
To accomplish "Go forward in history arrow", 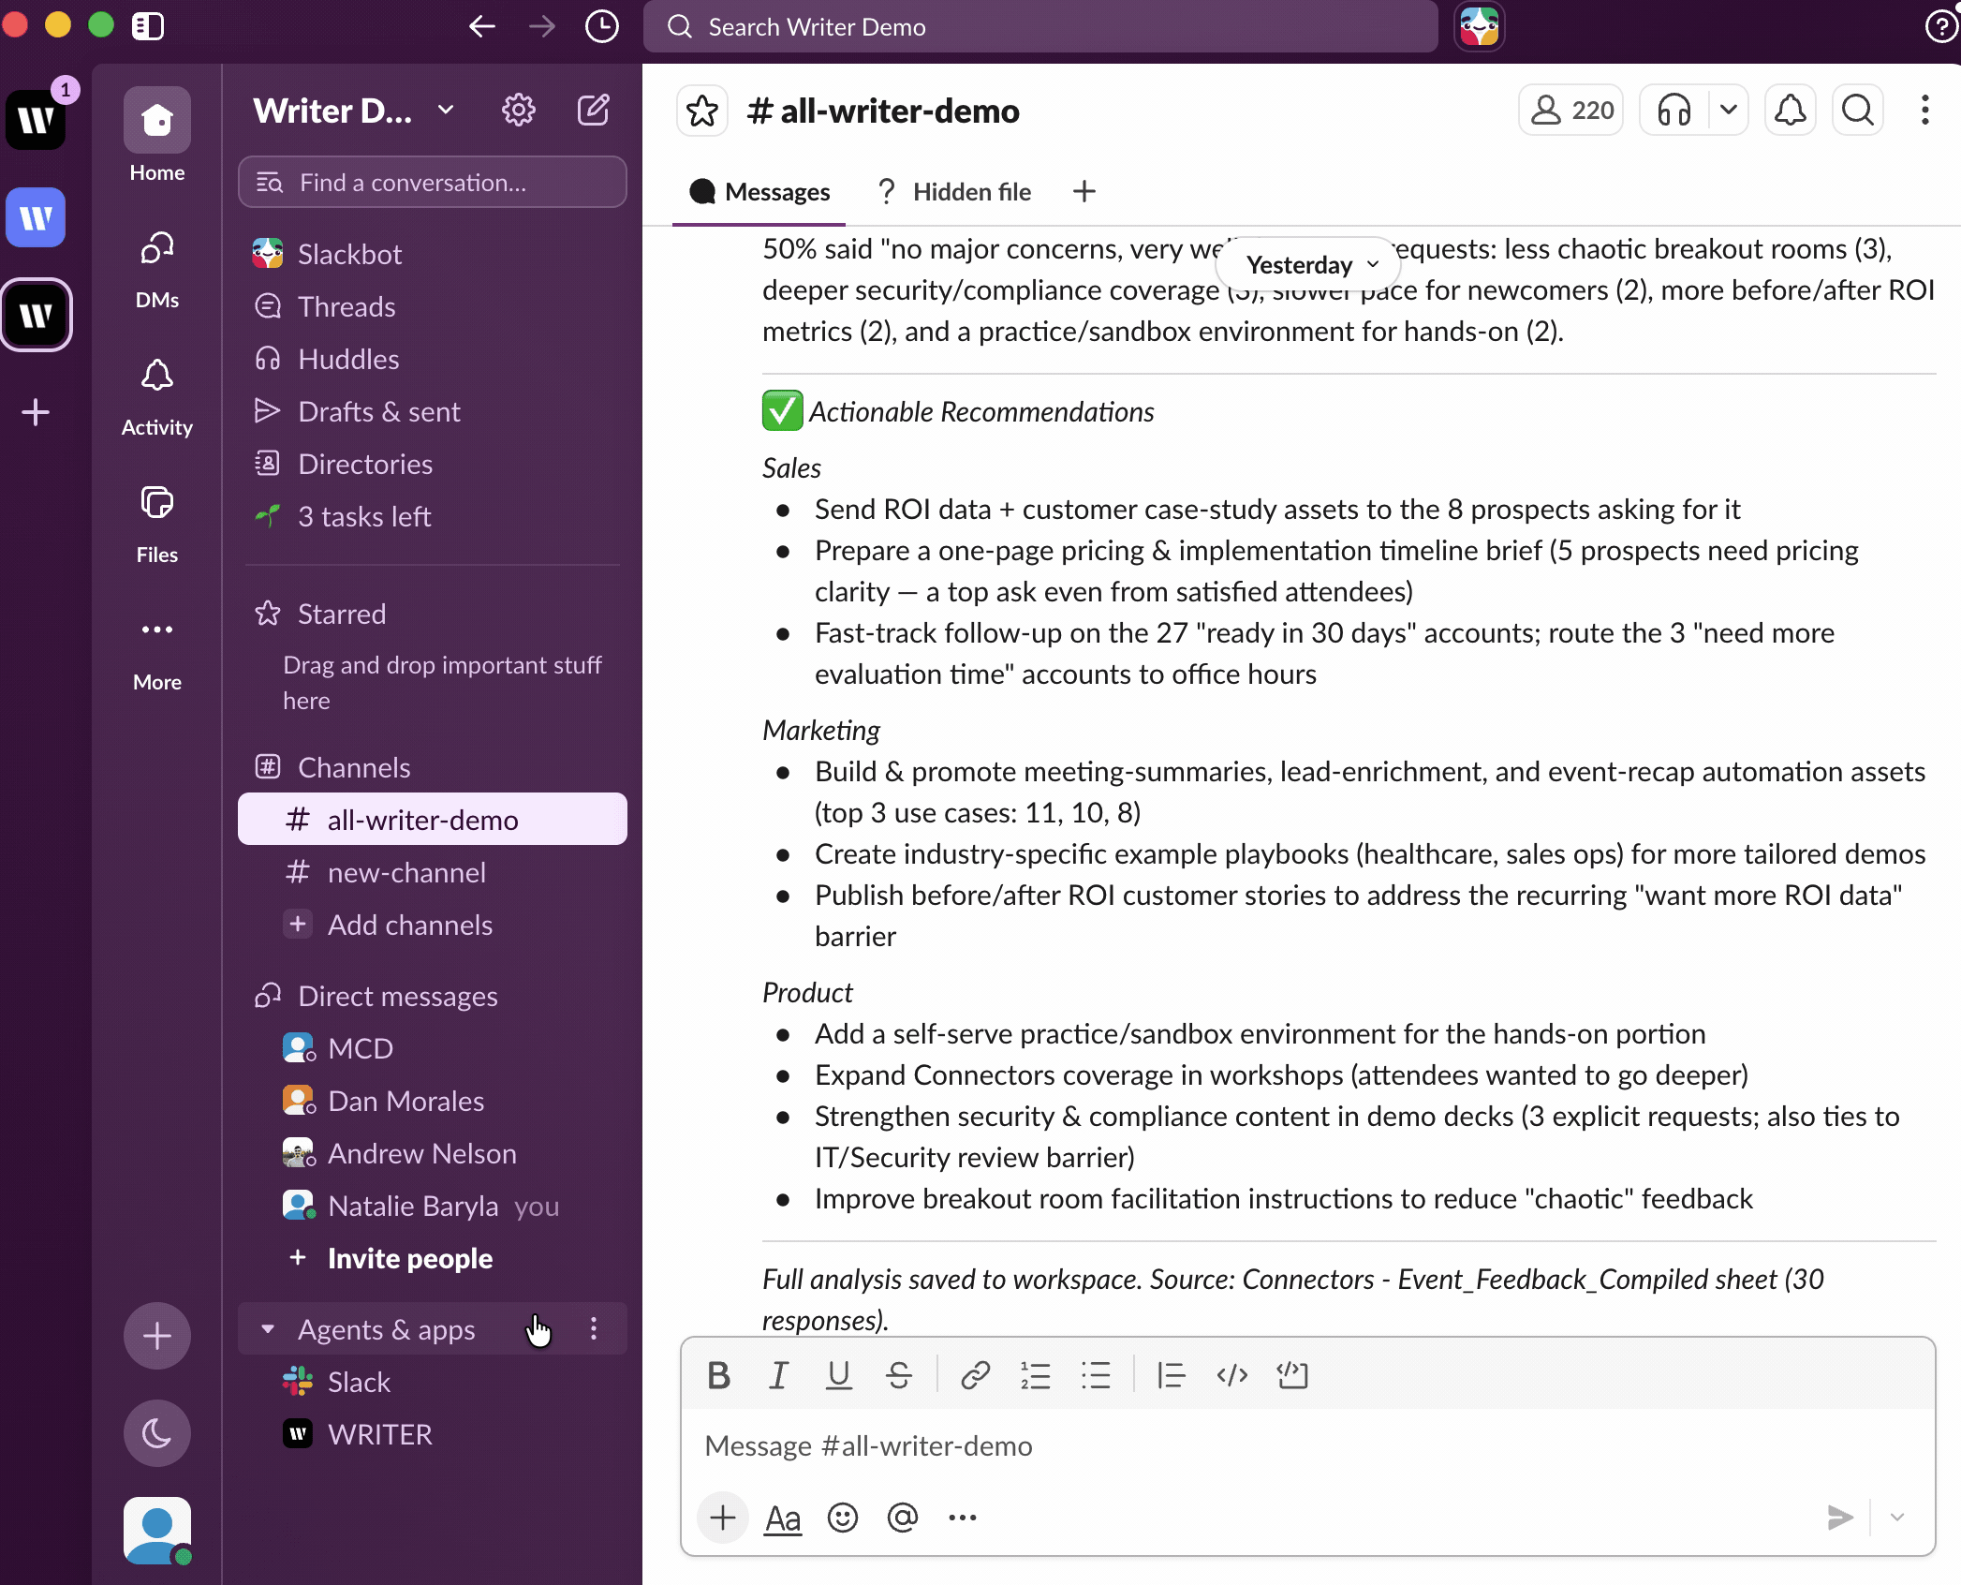I will (x=541, y=26).
